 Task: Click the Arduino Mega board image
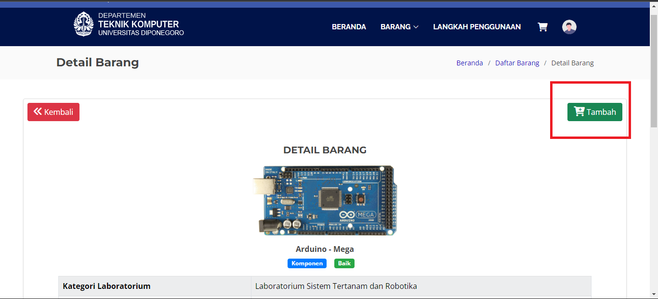(325, 200)
